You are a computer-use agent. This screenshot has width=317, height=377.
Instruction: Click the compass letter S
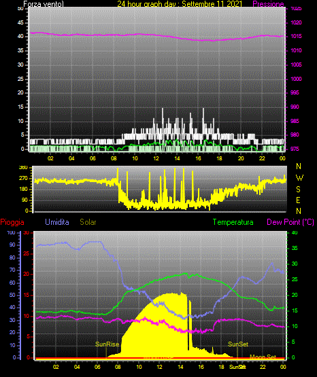[x=298, y=190]
